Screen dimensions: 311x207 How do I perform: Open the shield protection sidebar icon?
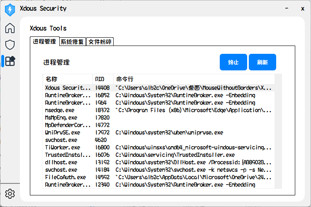click(x=10, y=45)
